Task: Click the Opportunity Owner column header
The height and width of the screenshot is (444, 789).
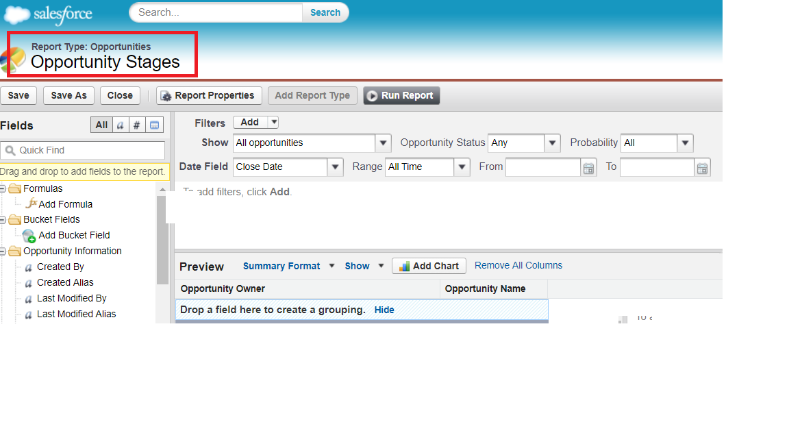Action: (x=308, y=289)
